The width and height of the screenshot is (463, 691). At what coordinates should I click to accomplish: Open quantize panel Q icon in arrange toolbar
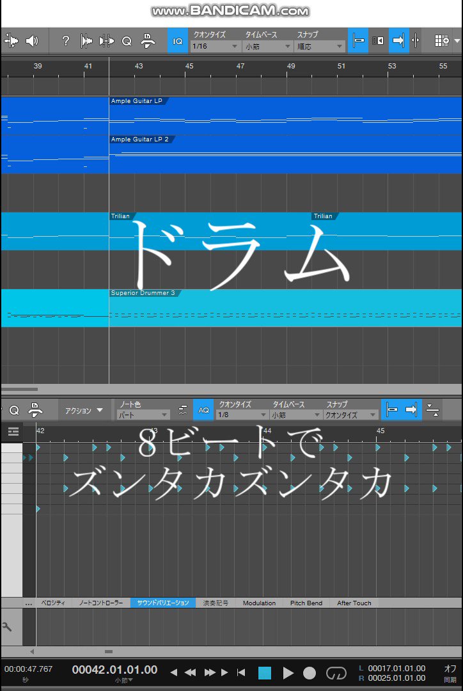pos(127,41)
